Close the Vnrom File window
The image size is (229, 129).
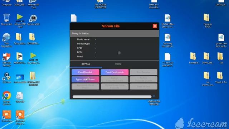pyautogui.click(x=155, y=26)
